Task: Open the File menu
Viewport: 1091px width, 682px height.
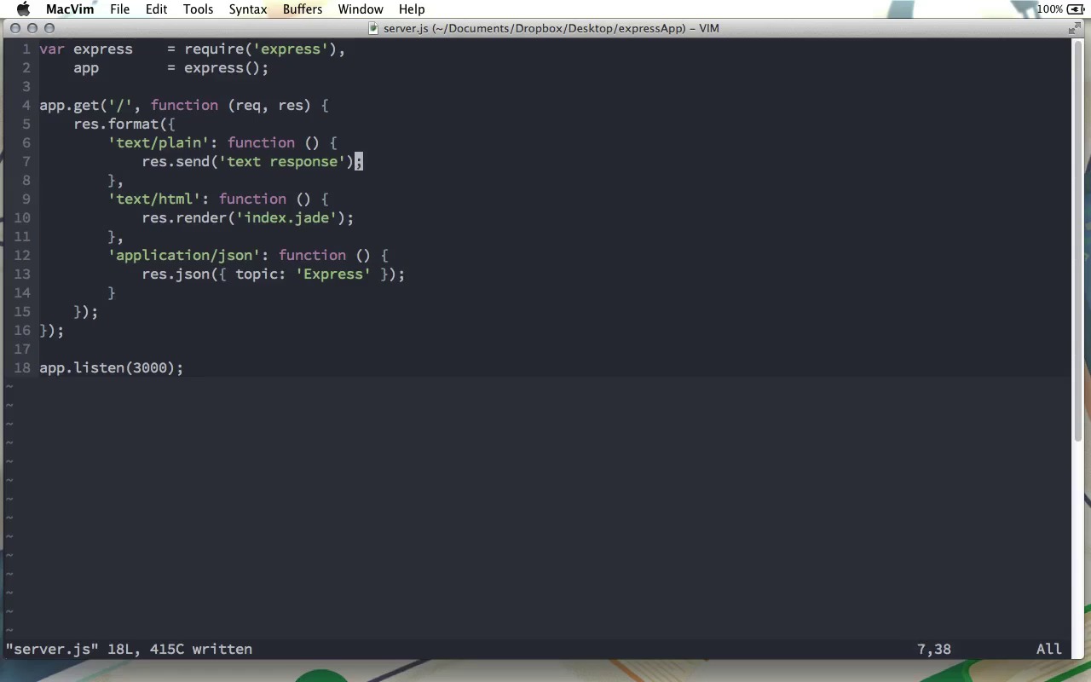Action: [119, 9]
